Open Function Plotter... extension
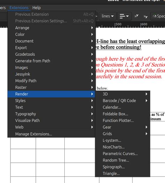This screenshot has height=183, width=165. [123, 121]
